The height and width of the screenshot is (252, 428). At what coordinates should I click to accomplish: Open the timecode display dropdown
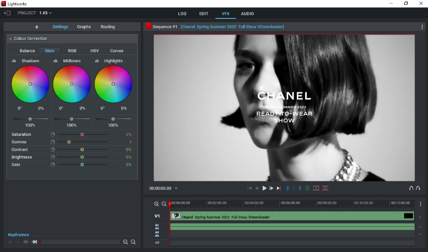coord(176,188)
